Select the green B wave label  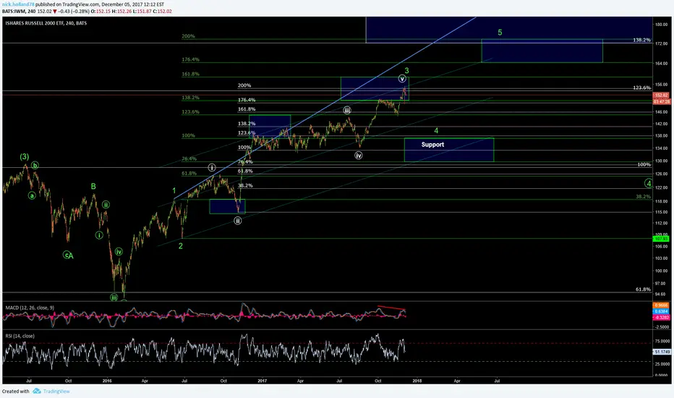point(93,186)
